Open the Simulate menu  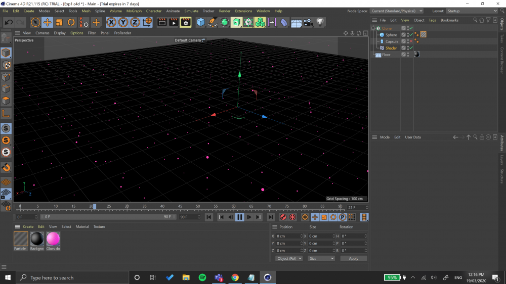click(191, 11)
